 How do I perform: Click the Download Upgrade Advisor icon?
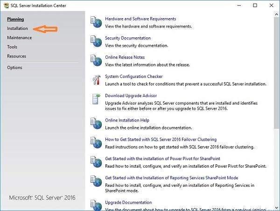click(x=96, y=99)
